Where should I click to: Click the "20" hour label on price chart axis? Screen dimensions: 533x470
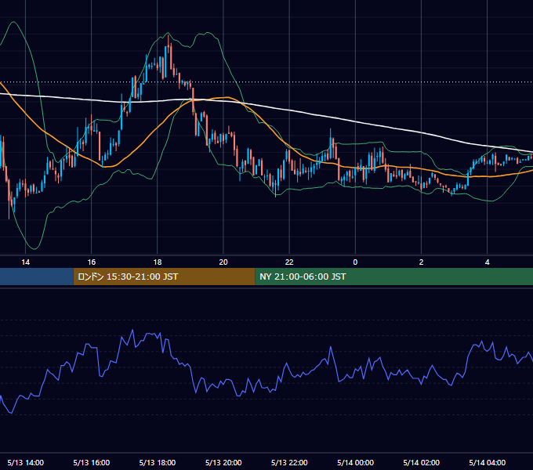[223, 262]
